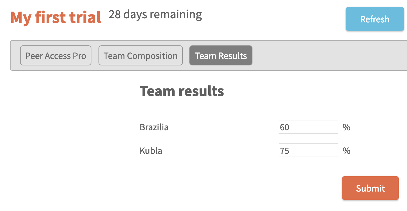Click the percent sign beside Kubla's field
The width and height of the screenshot is (407, 211).
coord(347,151)
